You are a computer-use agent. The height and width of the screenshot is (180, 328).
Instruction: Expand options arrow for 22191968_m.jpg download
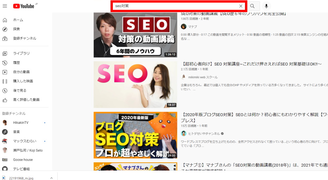pos(51,178)
